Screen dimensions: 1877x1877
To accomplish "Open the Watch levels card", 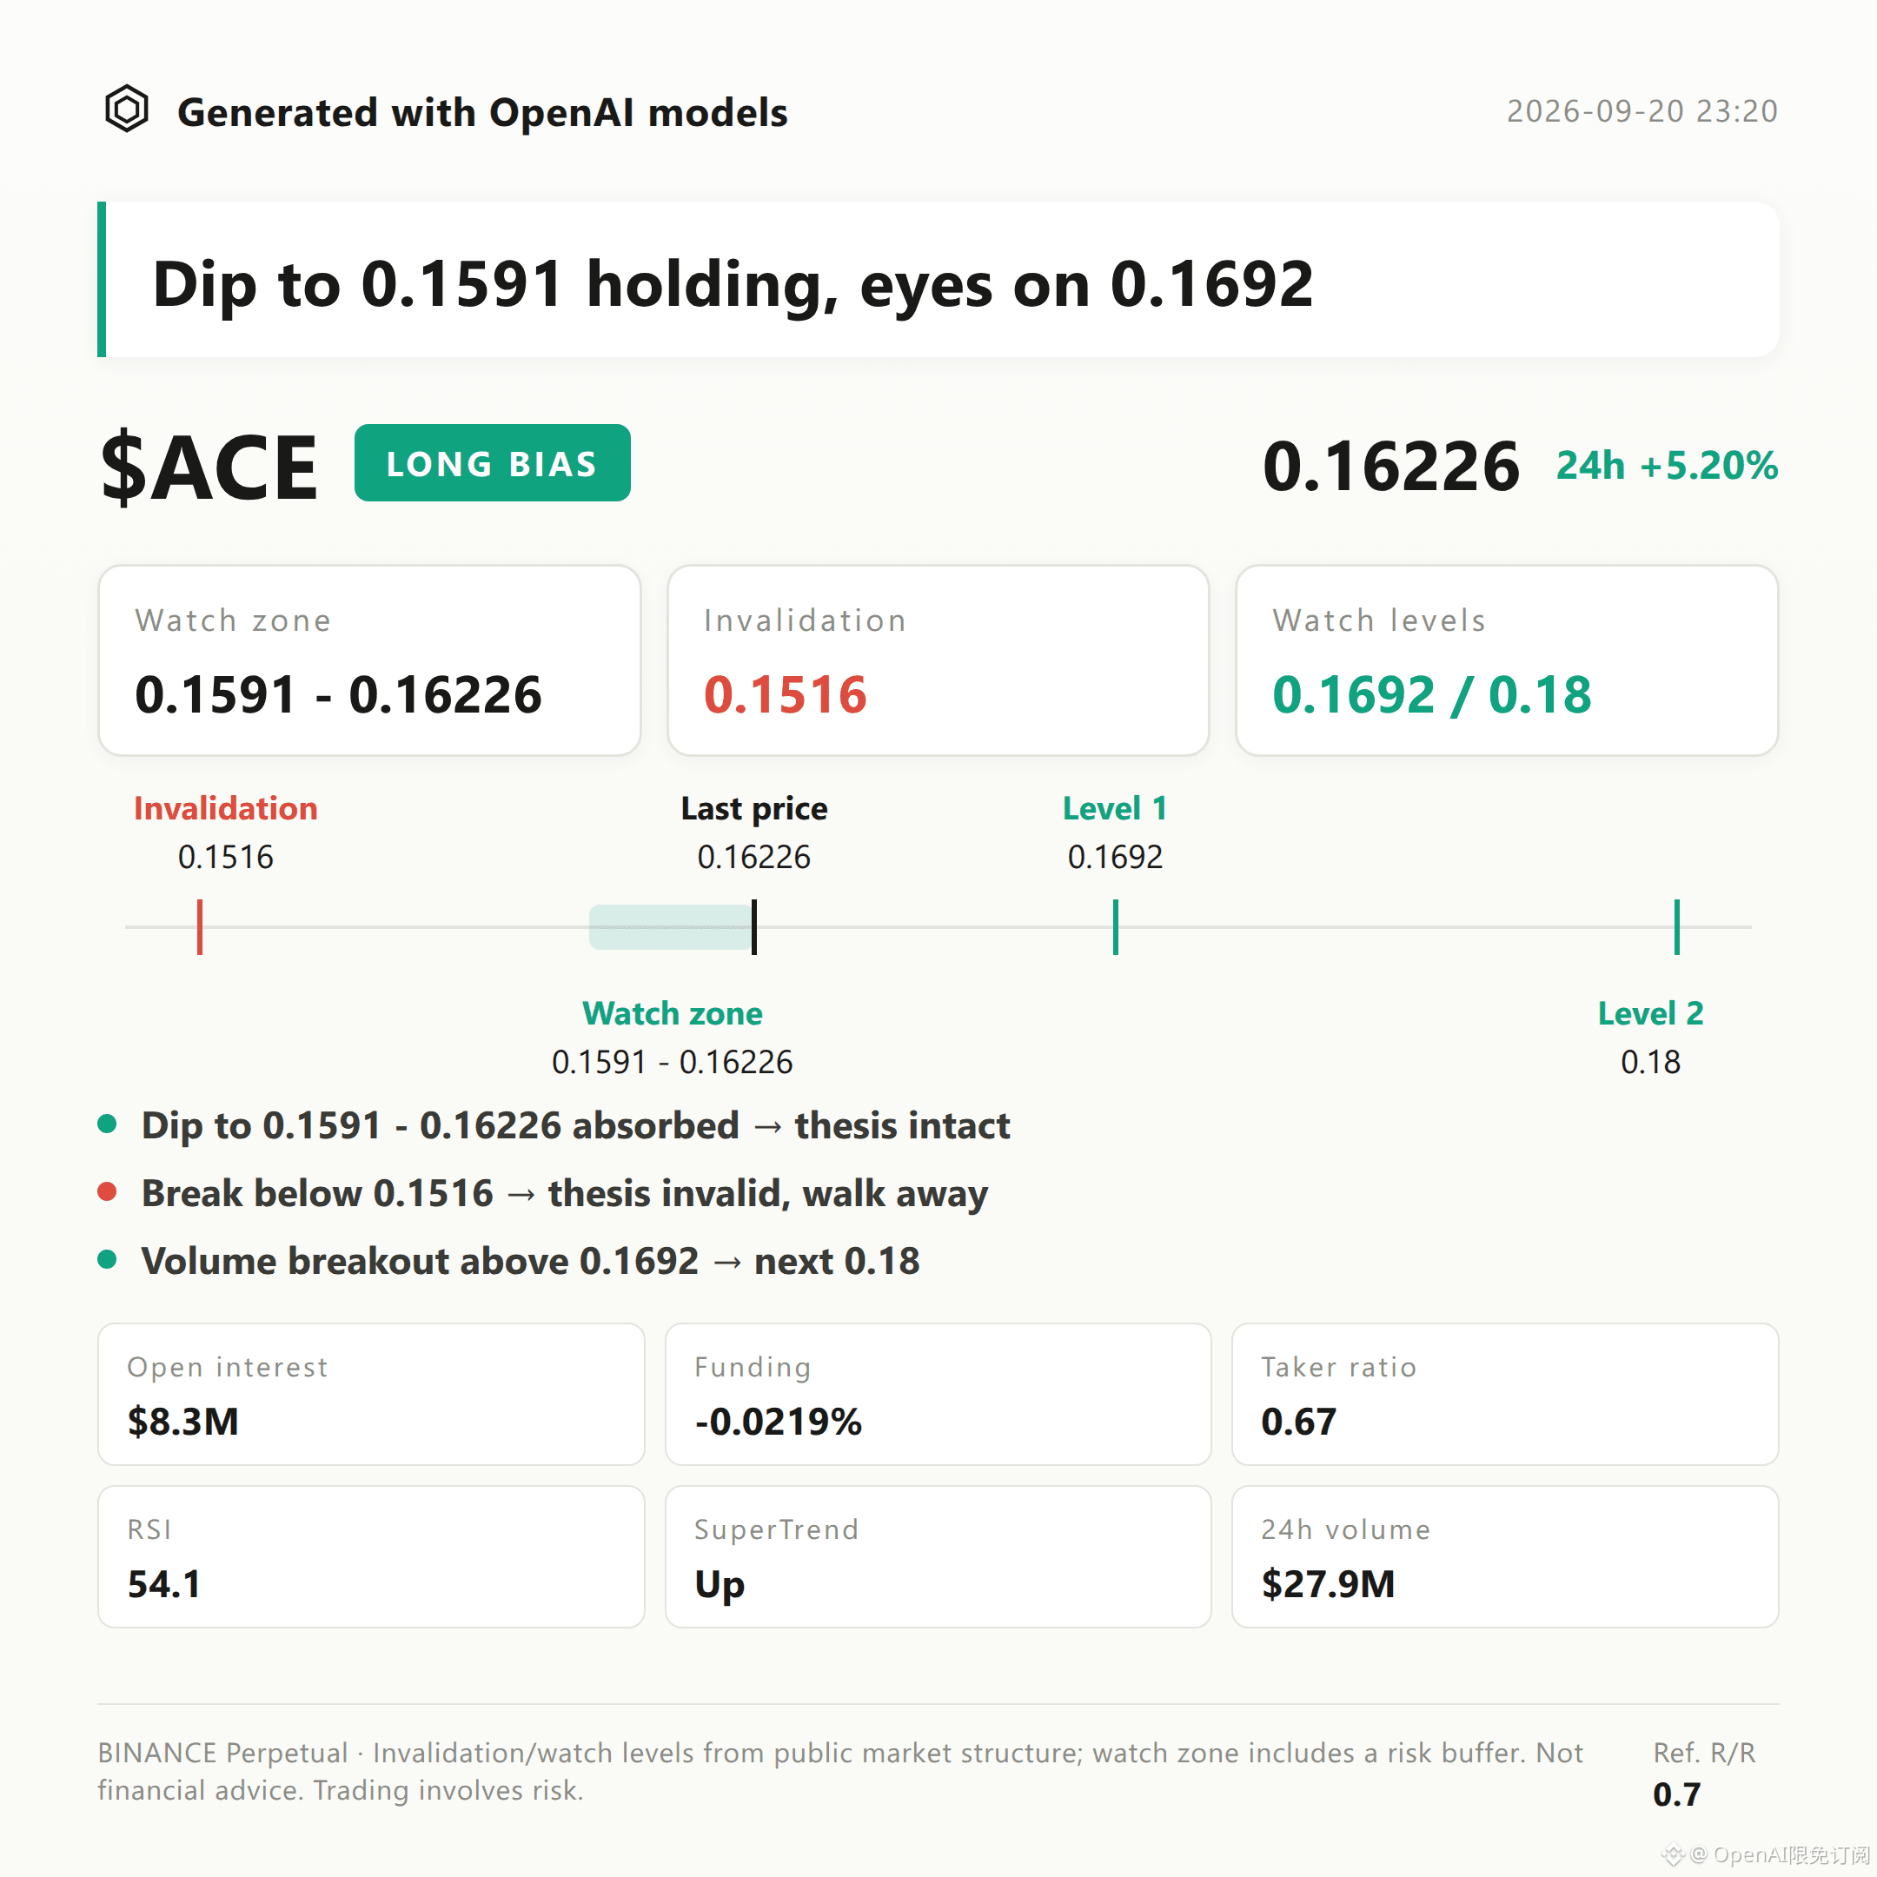I will coord(1507,660).
